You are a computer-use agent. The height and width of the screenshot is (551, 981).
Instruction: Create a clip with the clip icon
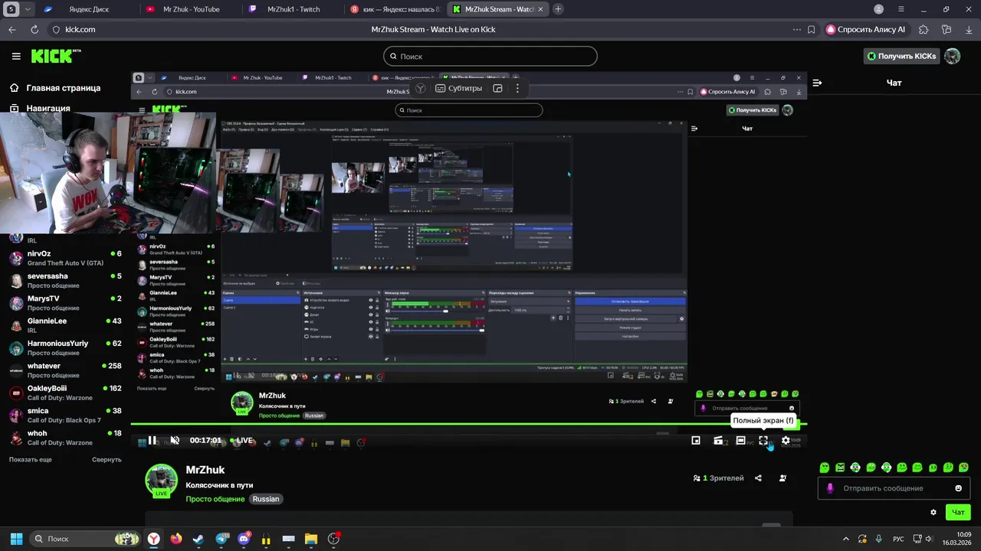(718, 441)
